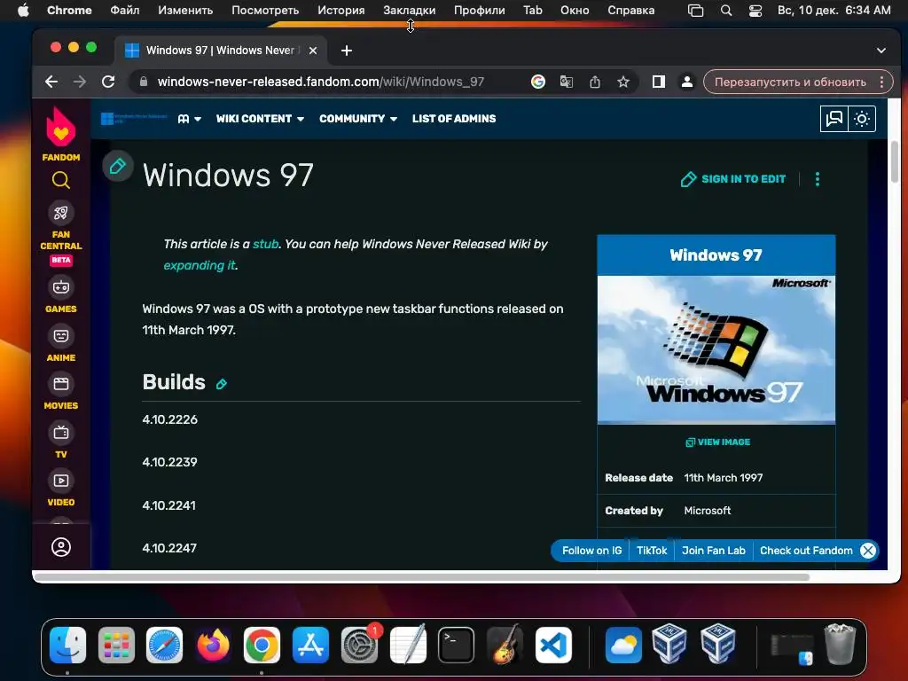Open the Справка menu
Image resolution: width=908 pixels, height=681 pixels.
click(631, 10)
